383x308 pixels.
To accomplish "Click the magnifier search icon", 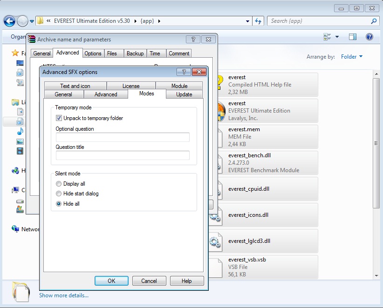I will point(374,21).
